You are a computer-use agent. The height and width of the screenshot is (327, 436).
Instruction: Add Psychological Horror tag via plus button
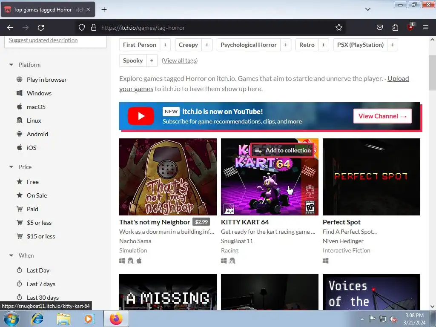point(286,45)
